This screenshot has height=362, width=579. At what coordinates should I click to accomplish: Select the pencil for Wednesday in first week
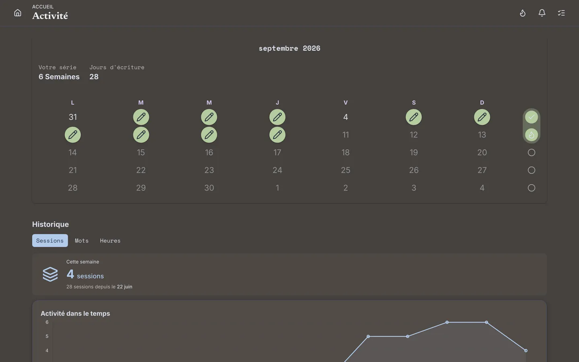209,117
